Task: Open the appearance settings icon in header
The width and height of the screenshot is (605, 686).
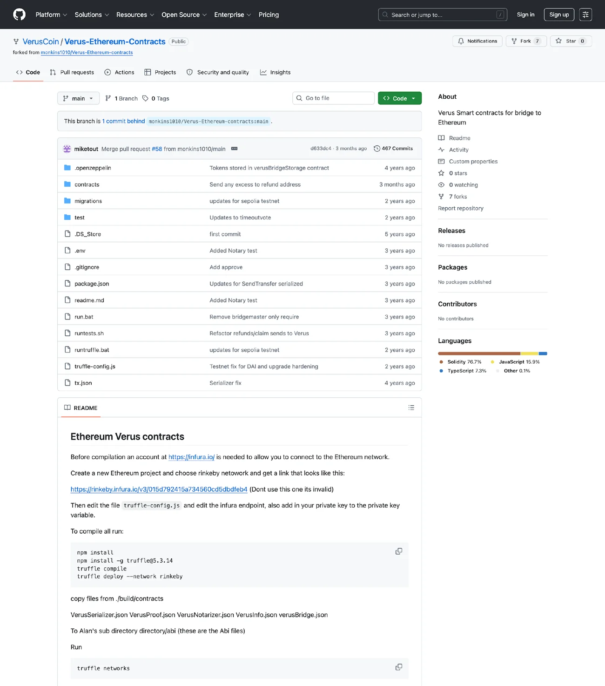Action: coord(585,14)
